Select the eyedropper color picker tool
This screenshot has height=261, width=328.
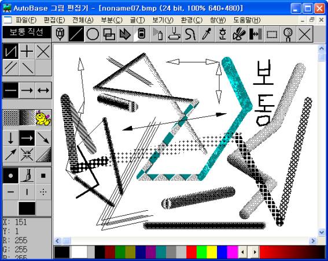tap(207, 34)
